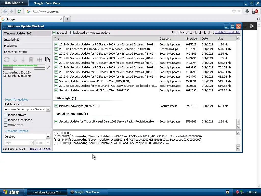Image resolution: width=261 pixels, height=196 pixels.
Task: Click the 20.12.2016 version link
Action: coord(45,149)
